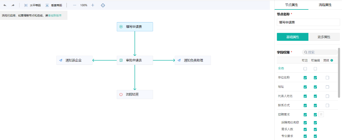Switch to the 流程属性 tab
Viewport: 342px width, 140px height.
[325, 5]
